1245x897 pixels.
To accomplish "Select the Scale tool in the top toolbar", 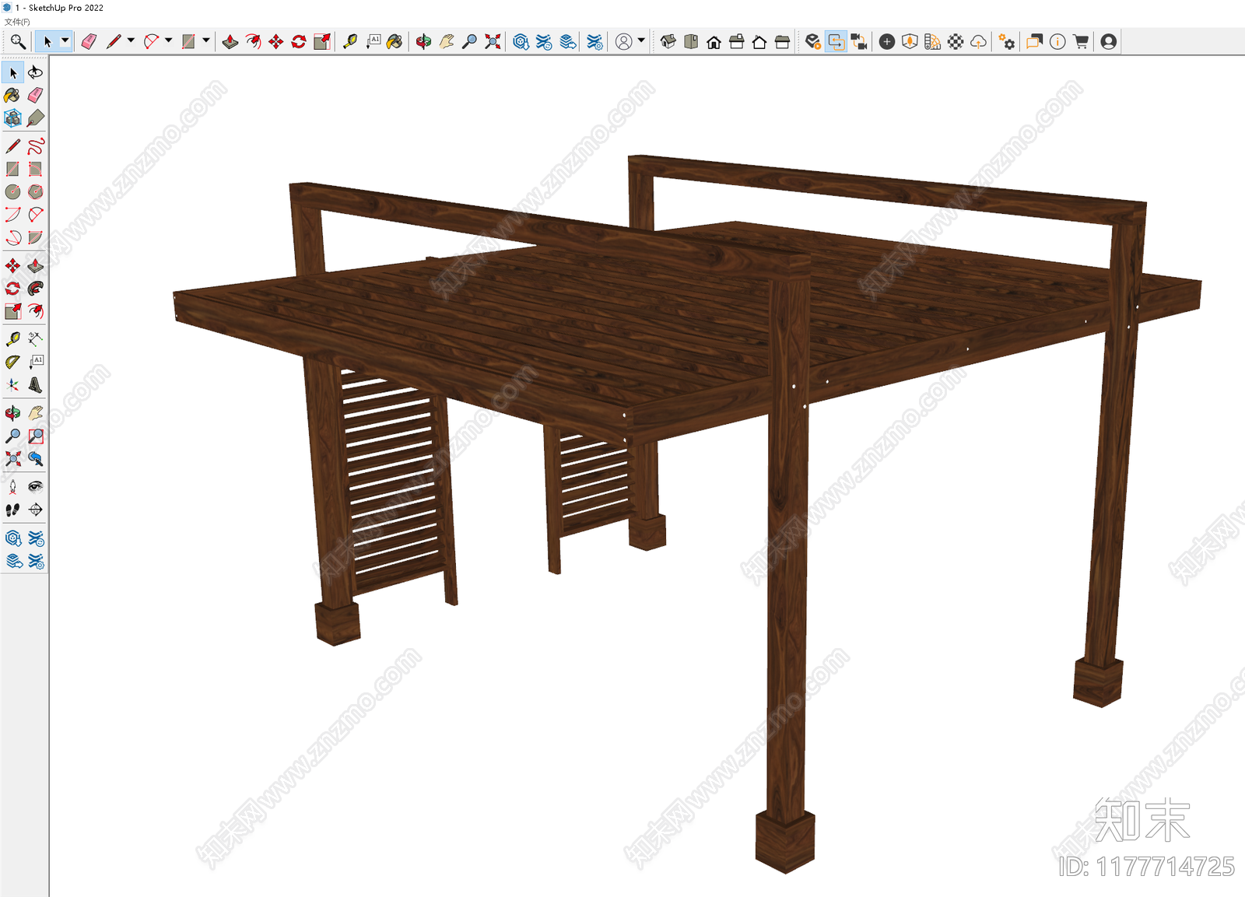I will 321,41.
